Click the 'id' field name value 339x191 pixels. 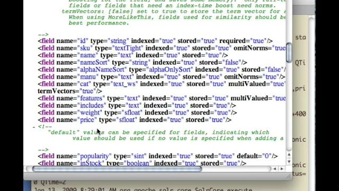83,41
